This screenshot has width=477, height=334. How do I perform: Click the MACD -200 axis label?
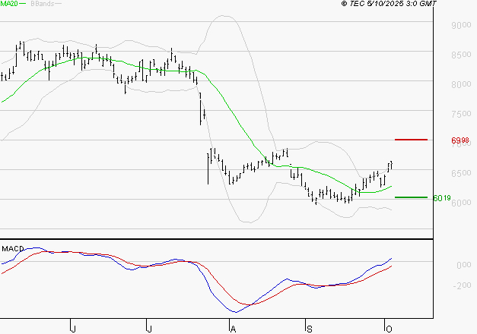pos(463,286)
